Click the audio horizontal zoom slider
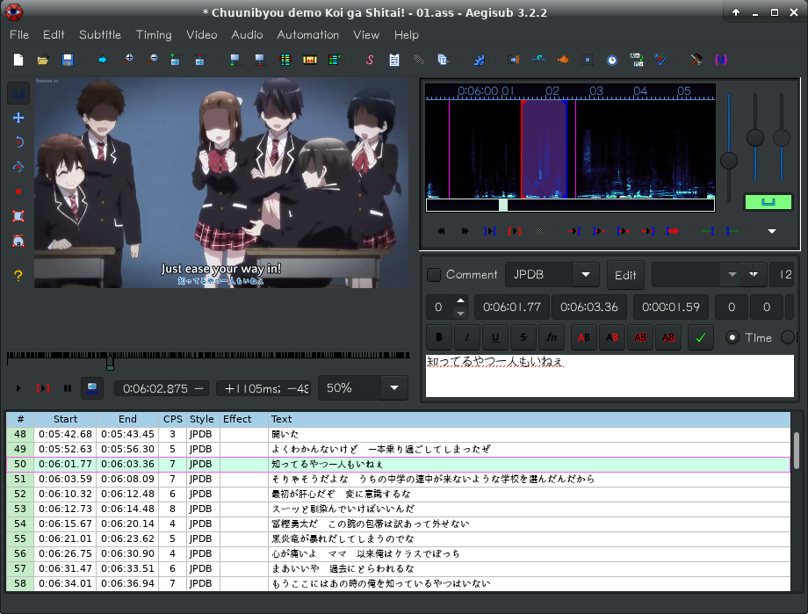Viewport: 808px width, 614px height. tap(729, 148)
